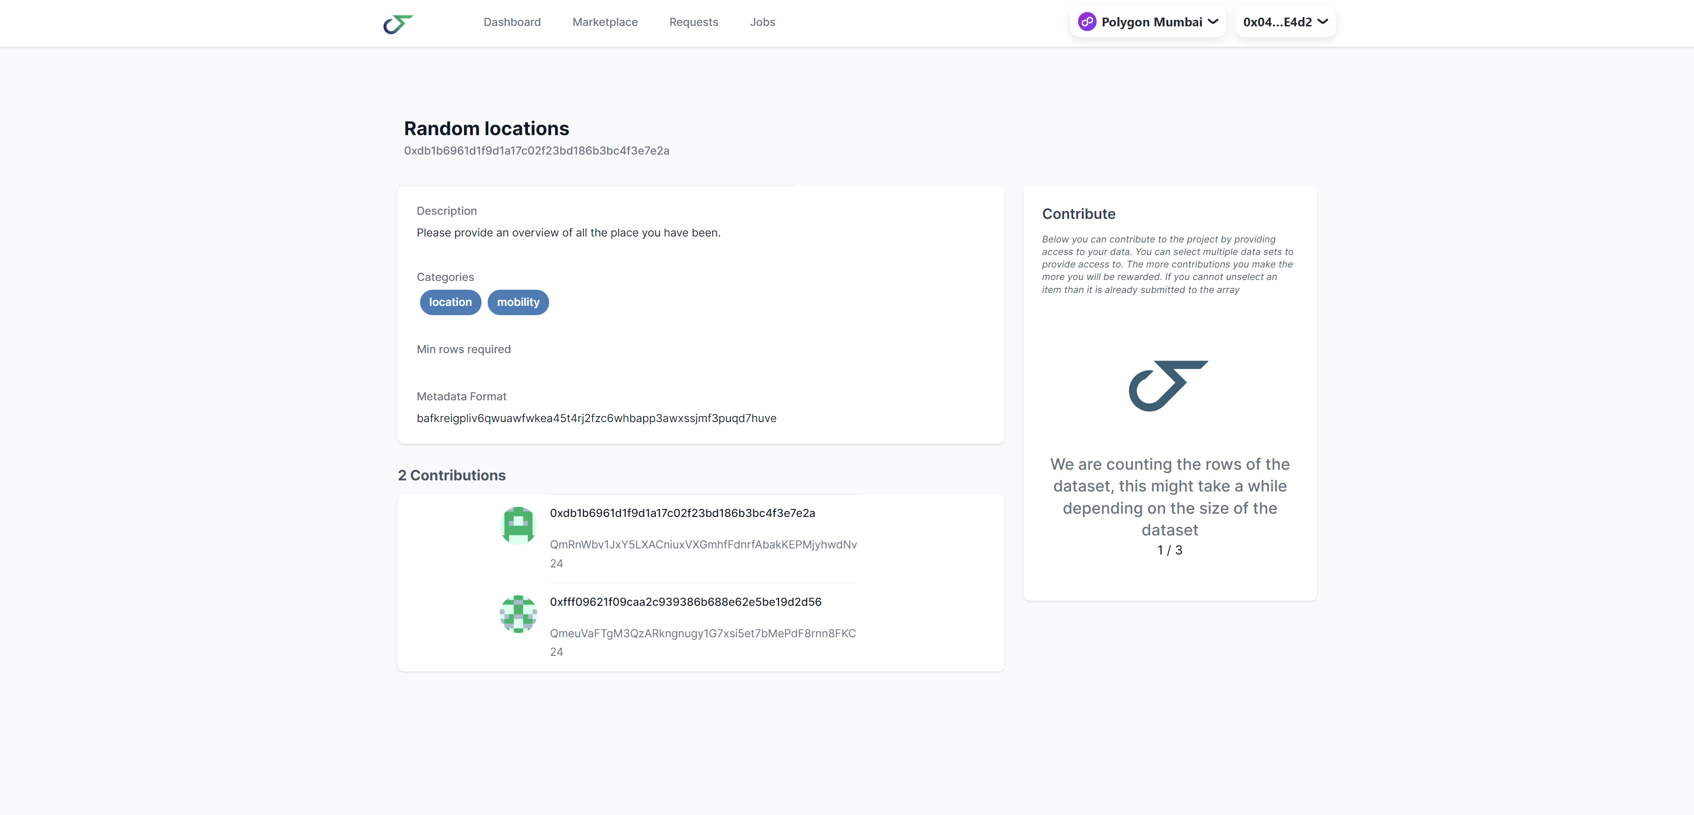Expand the 0x04...E4d2 wallet dropdown
The height and width of the screenshot is (815, 1694).
coord(1284,22)
